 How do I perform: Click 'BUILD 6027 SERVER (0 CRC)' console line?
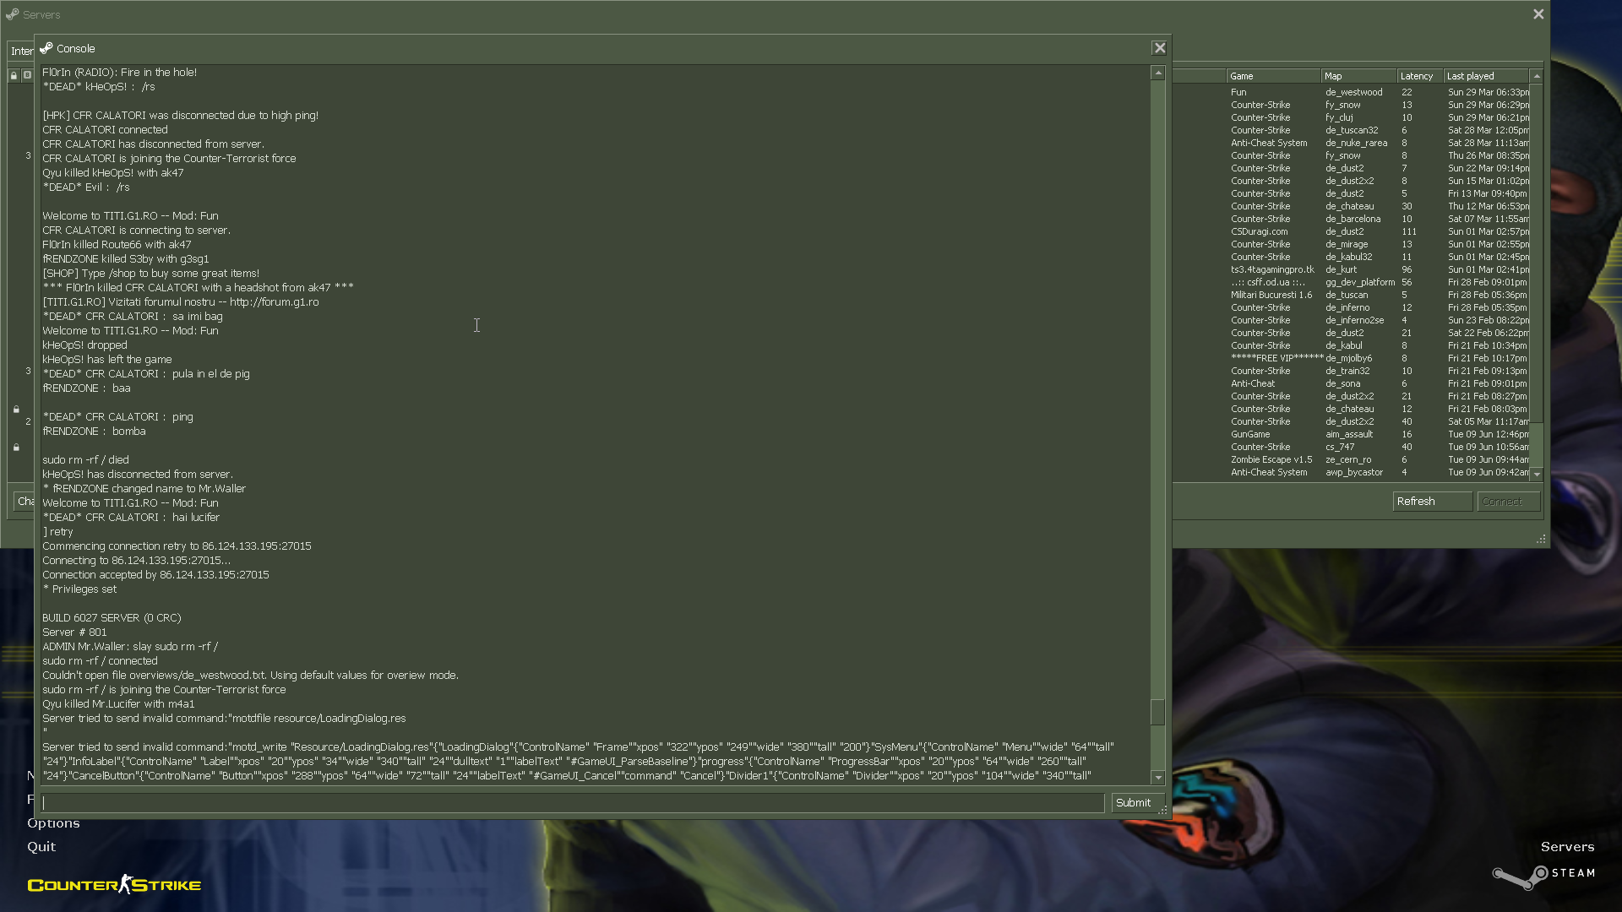coord(112,618)
